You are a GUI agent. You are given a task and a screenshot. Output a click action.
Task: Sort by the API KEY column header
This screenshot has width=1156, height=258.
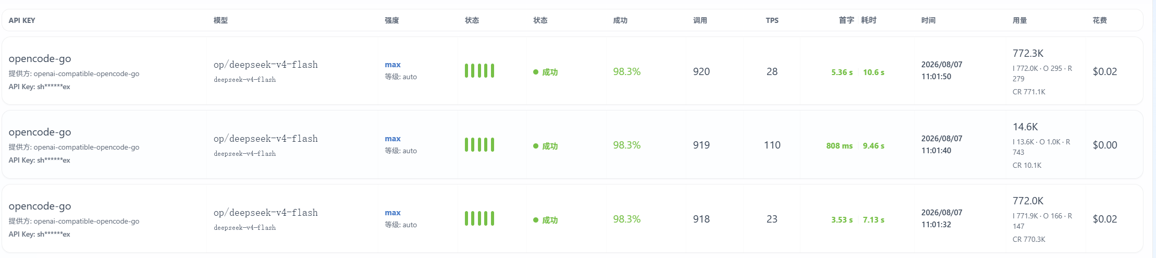(22, 20)
